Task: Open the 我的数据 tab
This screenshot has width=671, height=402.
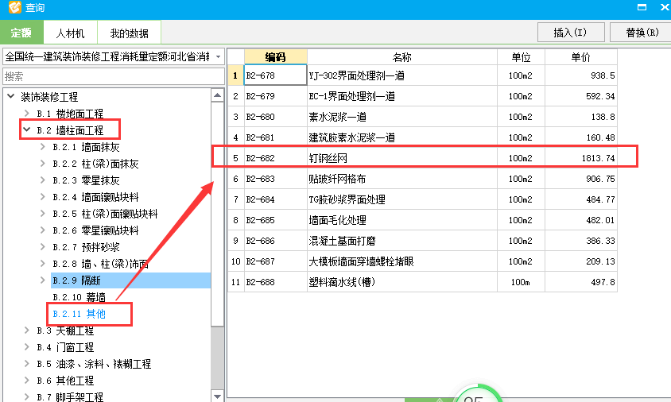Action: click(x=130, y=33)
